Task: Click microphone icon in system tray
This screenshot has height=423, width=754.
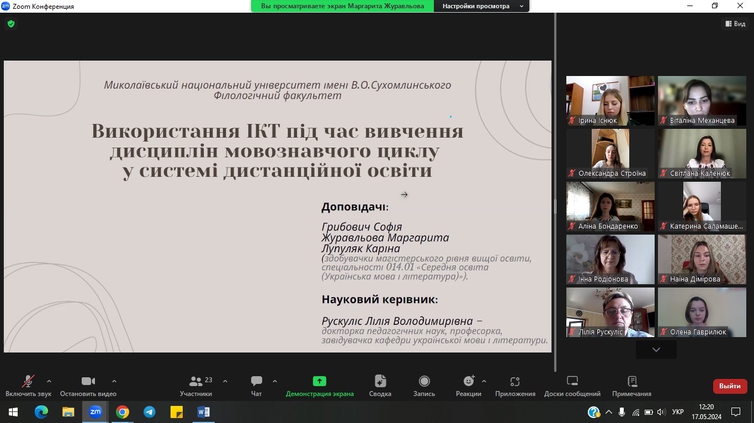Action: tap(622, 412)
